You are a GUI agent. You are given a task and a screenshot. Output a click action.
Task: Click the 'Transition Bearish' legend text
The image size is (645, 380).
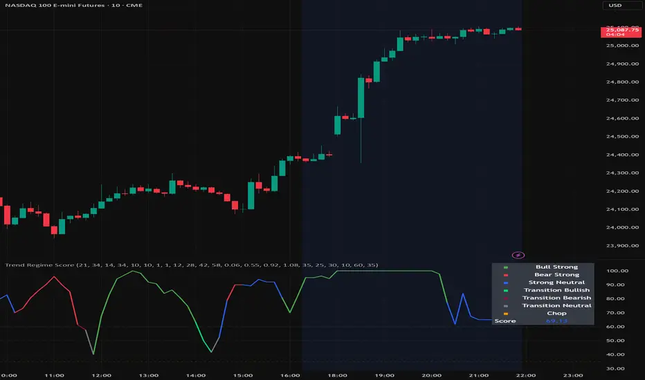(556, 298)
